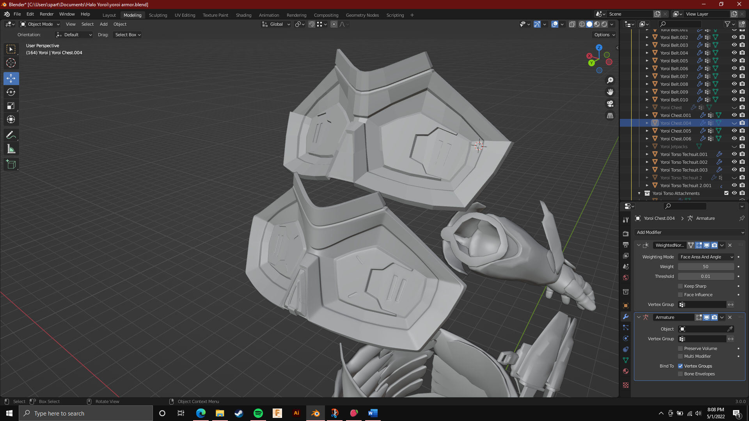Toggle camera view in viewport
749x421 pixels.
pos(610,104)
